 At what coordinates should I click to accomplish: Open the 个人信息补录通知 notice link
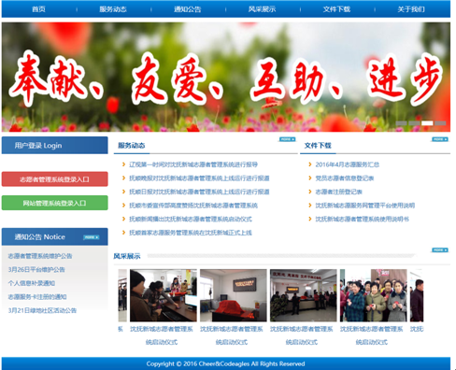[x=32, y=283]
